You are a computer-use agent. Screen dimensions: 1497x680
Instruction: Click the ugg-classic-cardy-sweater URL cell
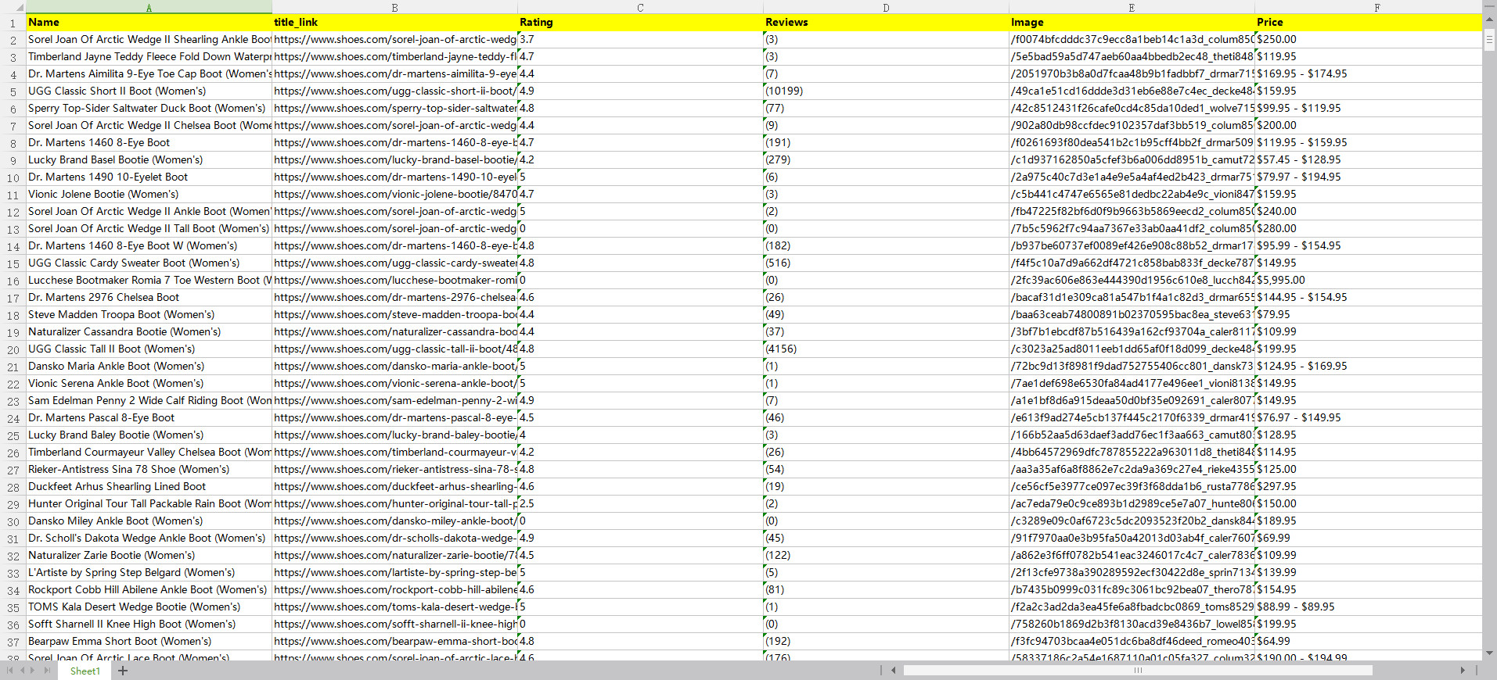click(x=394, y=263)
